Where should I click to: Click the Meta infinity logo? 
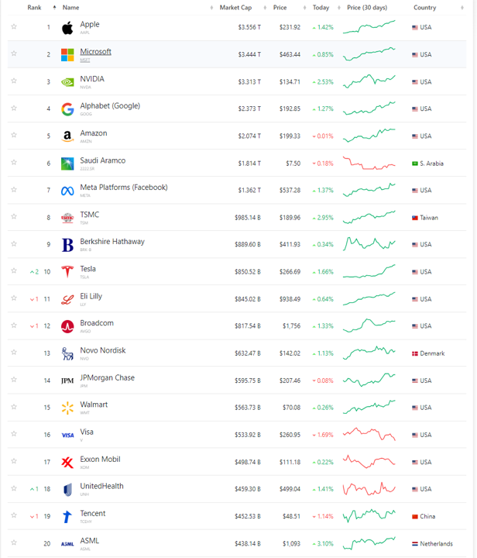(x=67, y=191)
